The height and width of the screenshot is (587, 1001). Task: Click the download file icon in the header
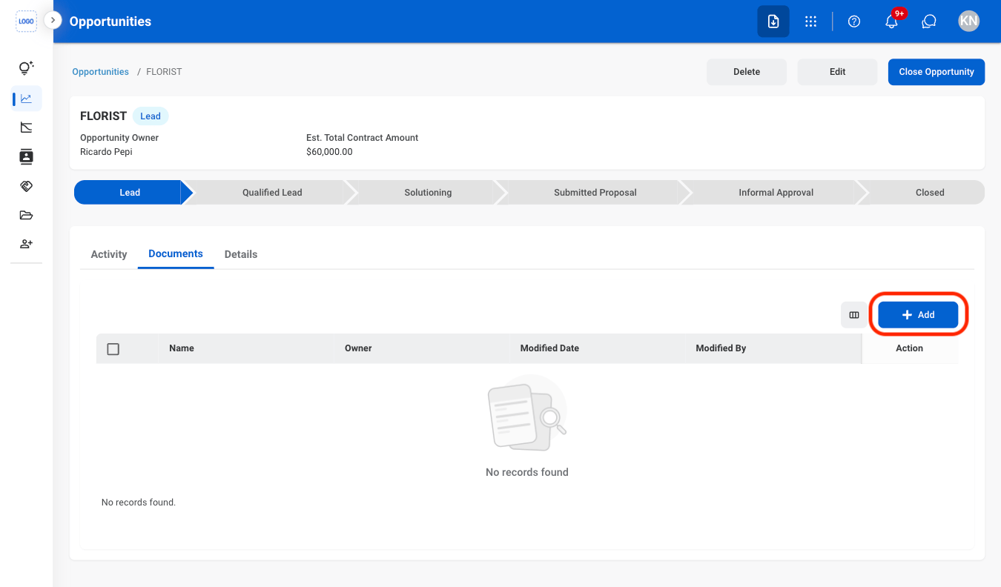[773, 21]
